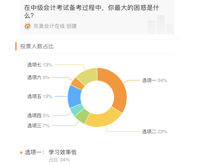The image size is (199, 166).
Task: Select the 选项五 13% blue pie slice
Action: pos(74,96)
